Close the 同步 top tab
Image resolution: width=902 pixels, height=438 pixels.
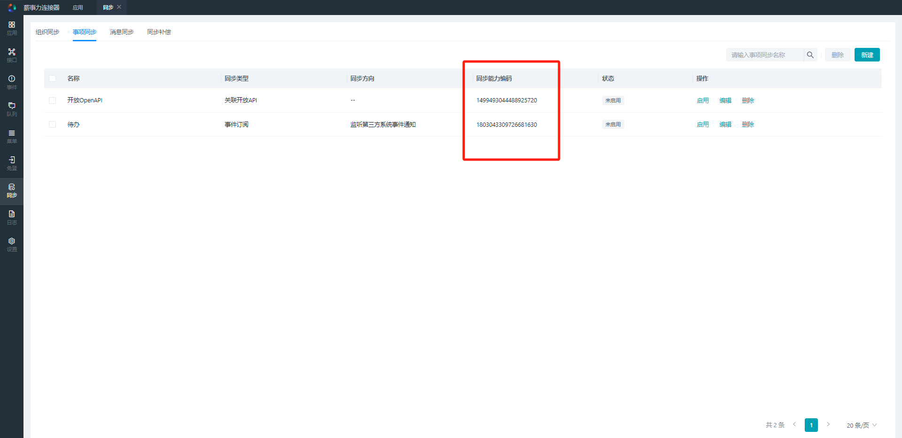pyautogui.click(x=119, y=7)
